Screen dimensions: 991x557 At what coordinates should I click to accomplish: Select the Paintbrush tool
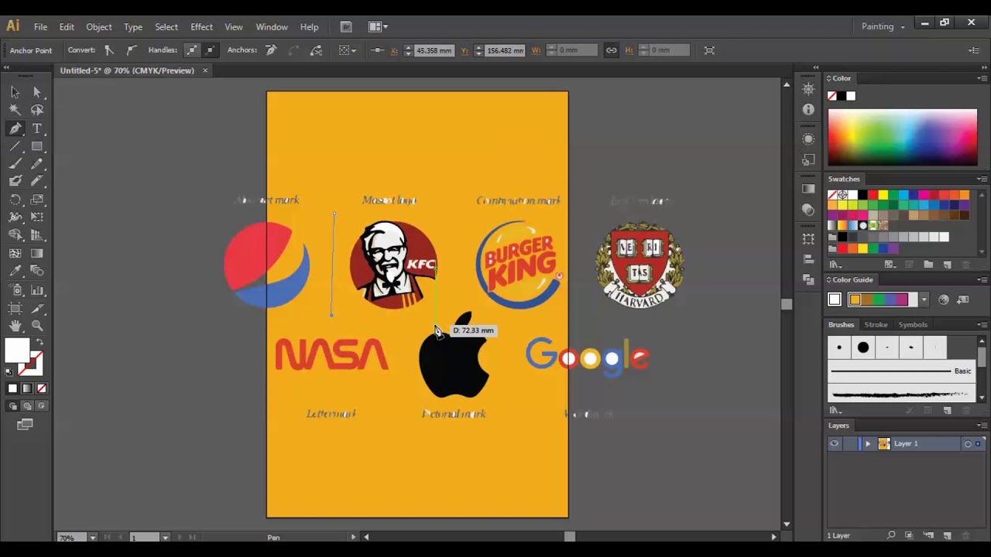(15, 163)
